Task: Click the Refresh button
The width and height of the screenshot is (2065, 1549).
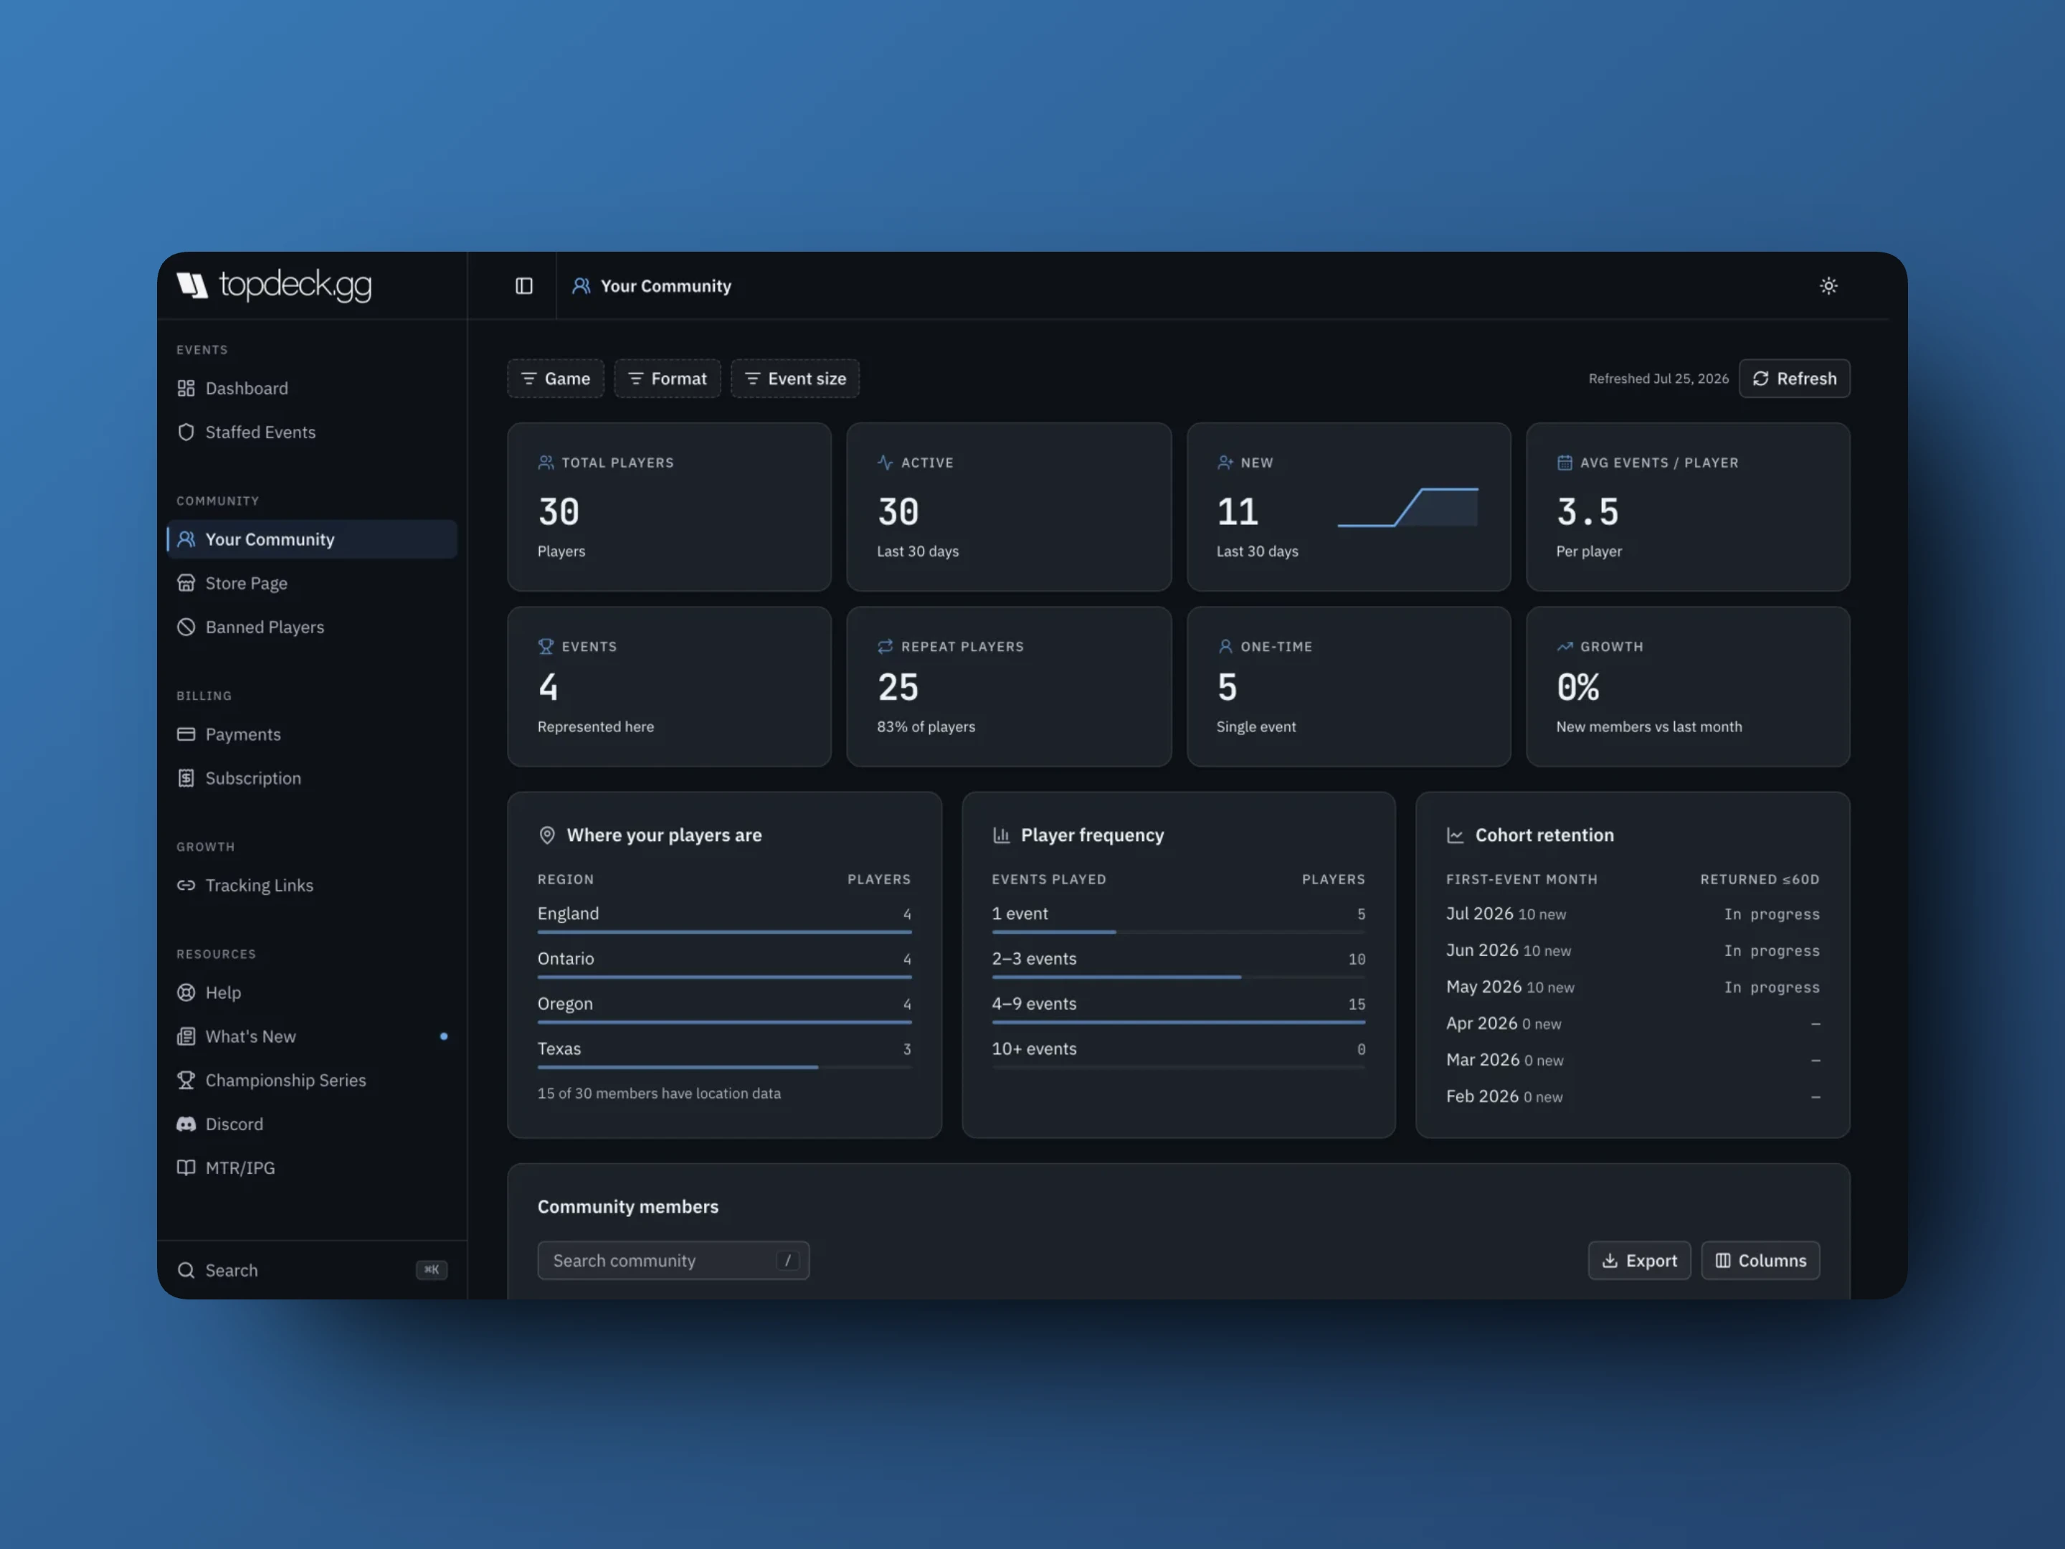Action: pyautogui.click(x=1794, y=378)
